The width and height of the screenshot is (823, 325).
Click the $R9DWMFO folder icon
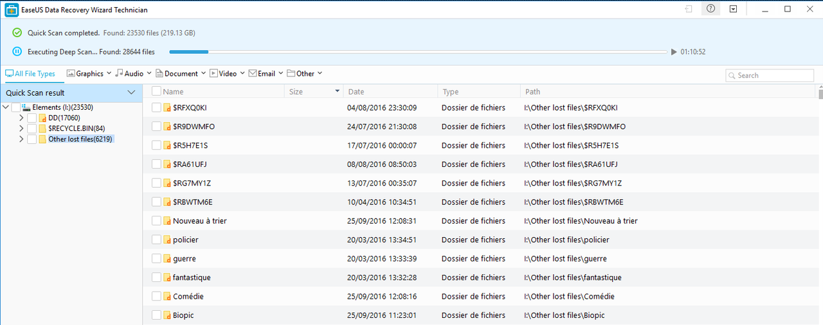(167, 127)
